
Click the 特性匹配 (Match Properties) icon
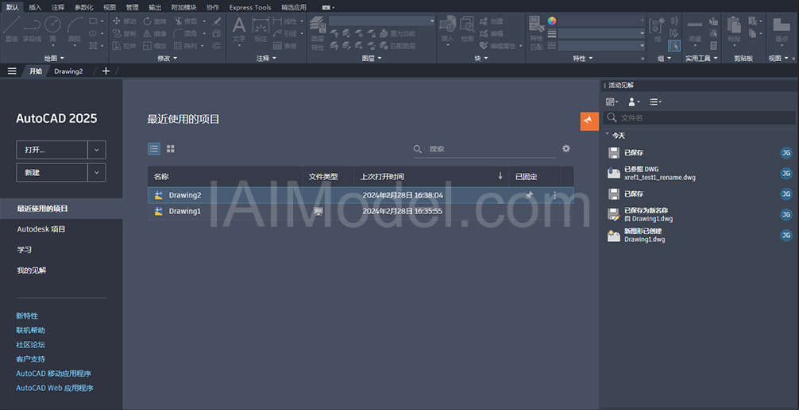(536, 33)
